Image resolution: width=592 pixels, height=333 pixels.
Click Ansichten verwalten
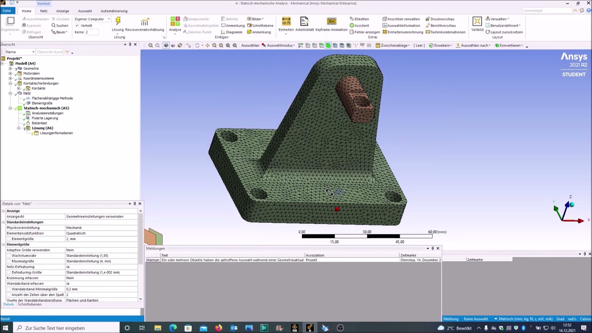click(401, 19)
